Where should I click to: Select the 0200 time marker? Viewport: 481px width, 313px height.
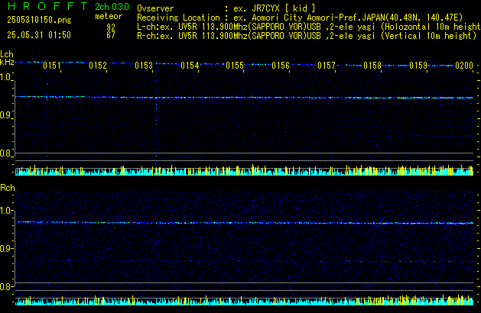click(x=464, y=66)
